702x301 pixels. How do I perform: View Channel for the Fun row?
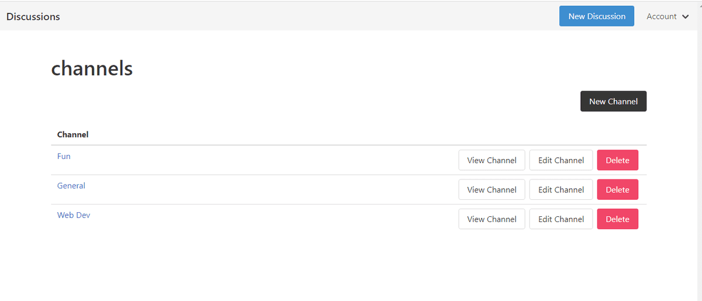(492, 160)
